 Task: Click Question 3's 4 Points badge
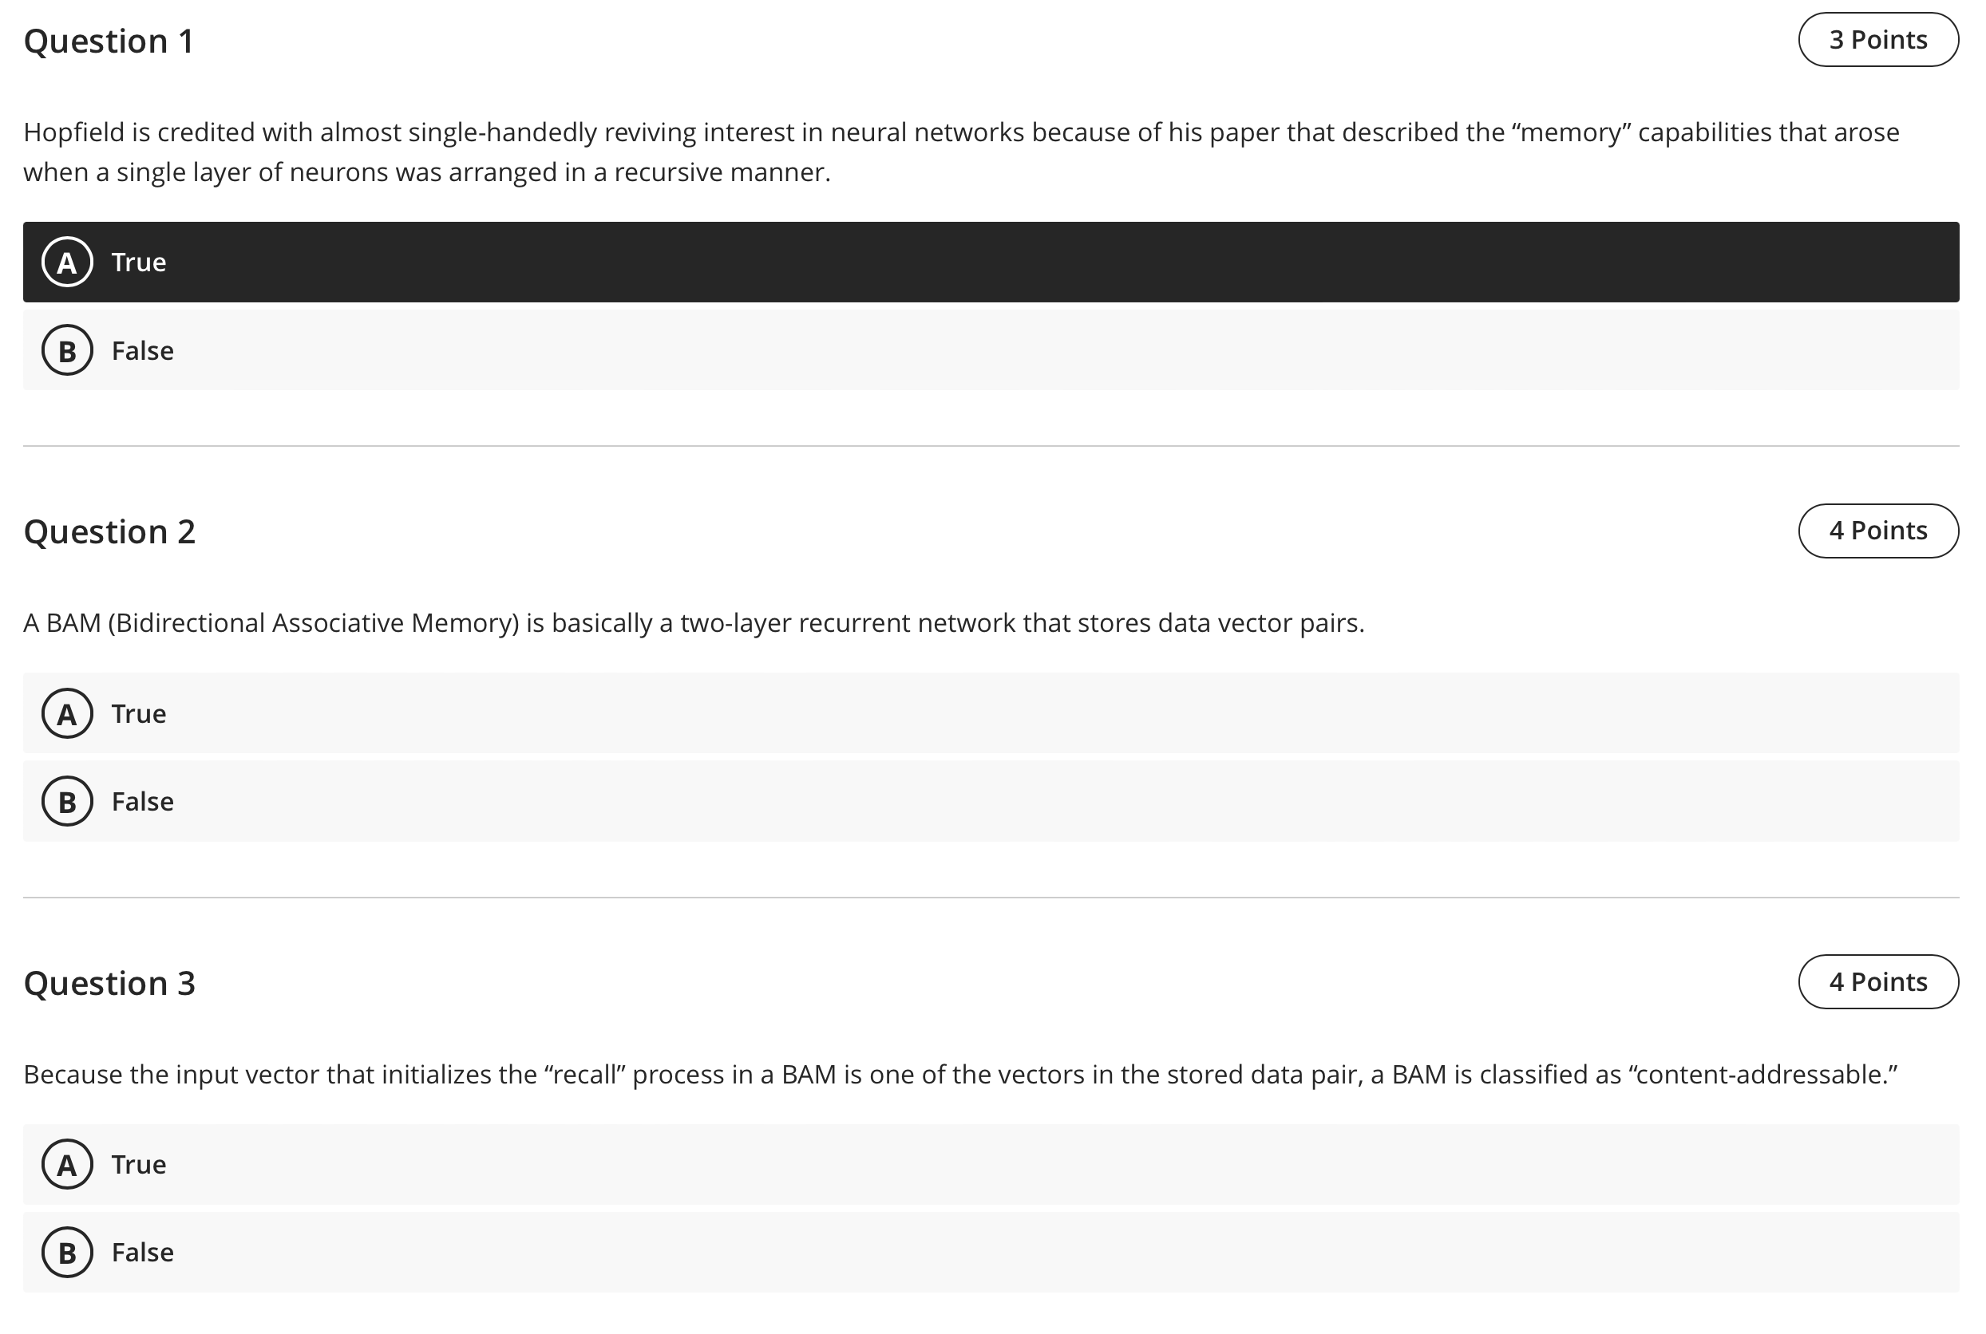pos(1878,982)
